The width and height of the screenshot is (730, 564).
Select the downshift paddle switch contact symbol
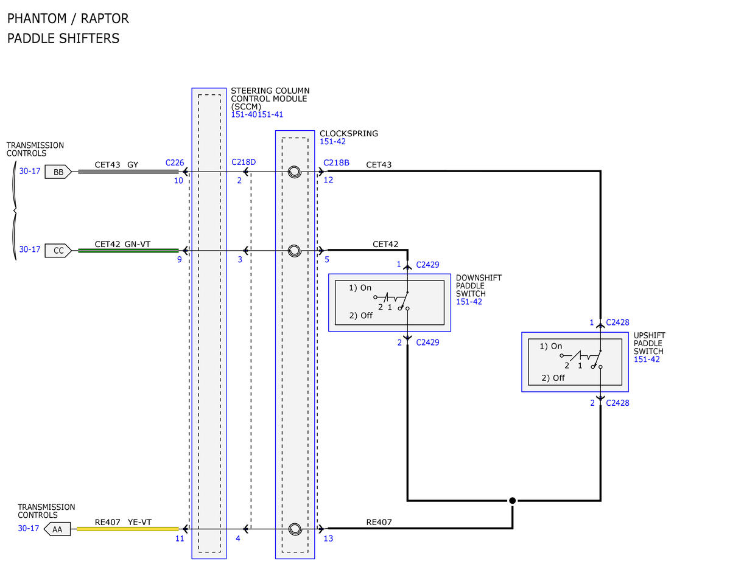coord(391,301)
